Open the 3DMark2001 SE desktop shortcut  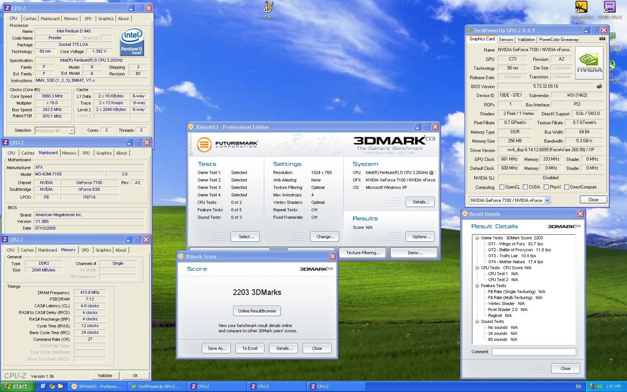(581, 12)
